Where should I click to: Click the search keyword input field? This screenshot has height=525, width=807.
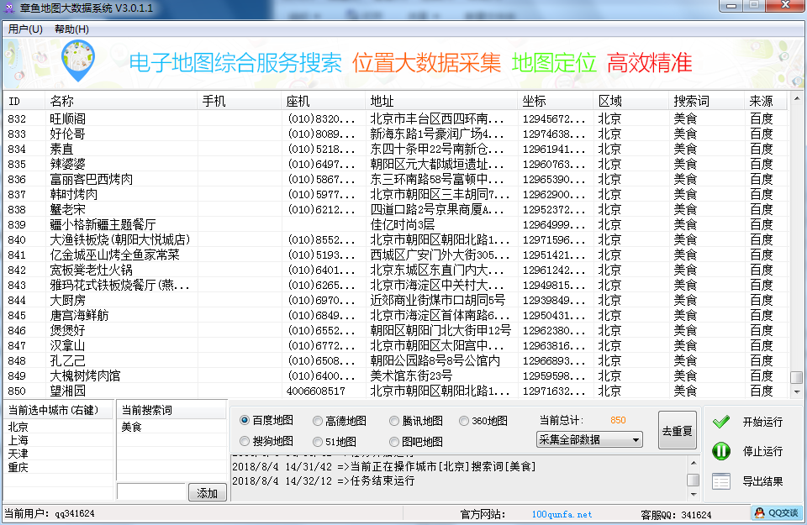pyautogui.click(x=150, y=491)
